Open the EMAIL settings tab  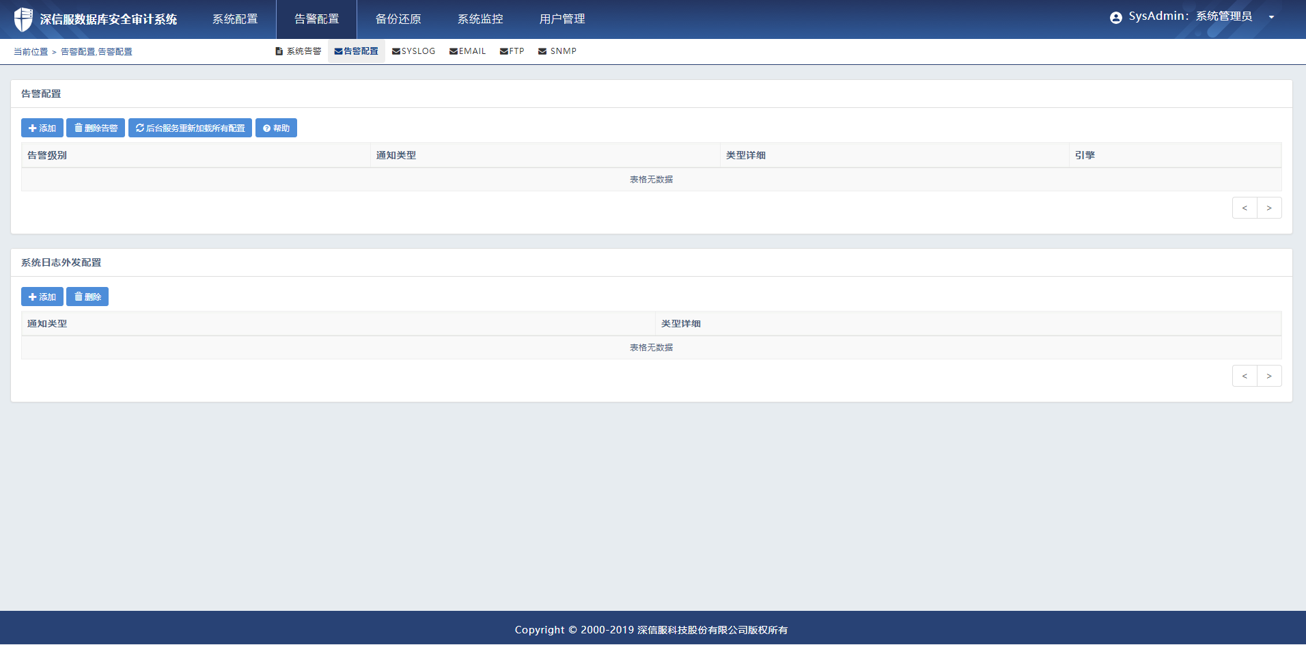468,51
